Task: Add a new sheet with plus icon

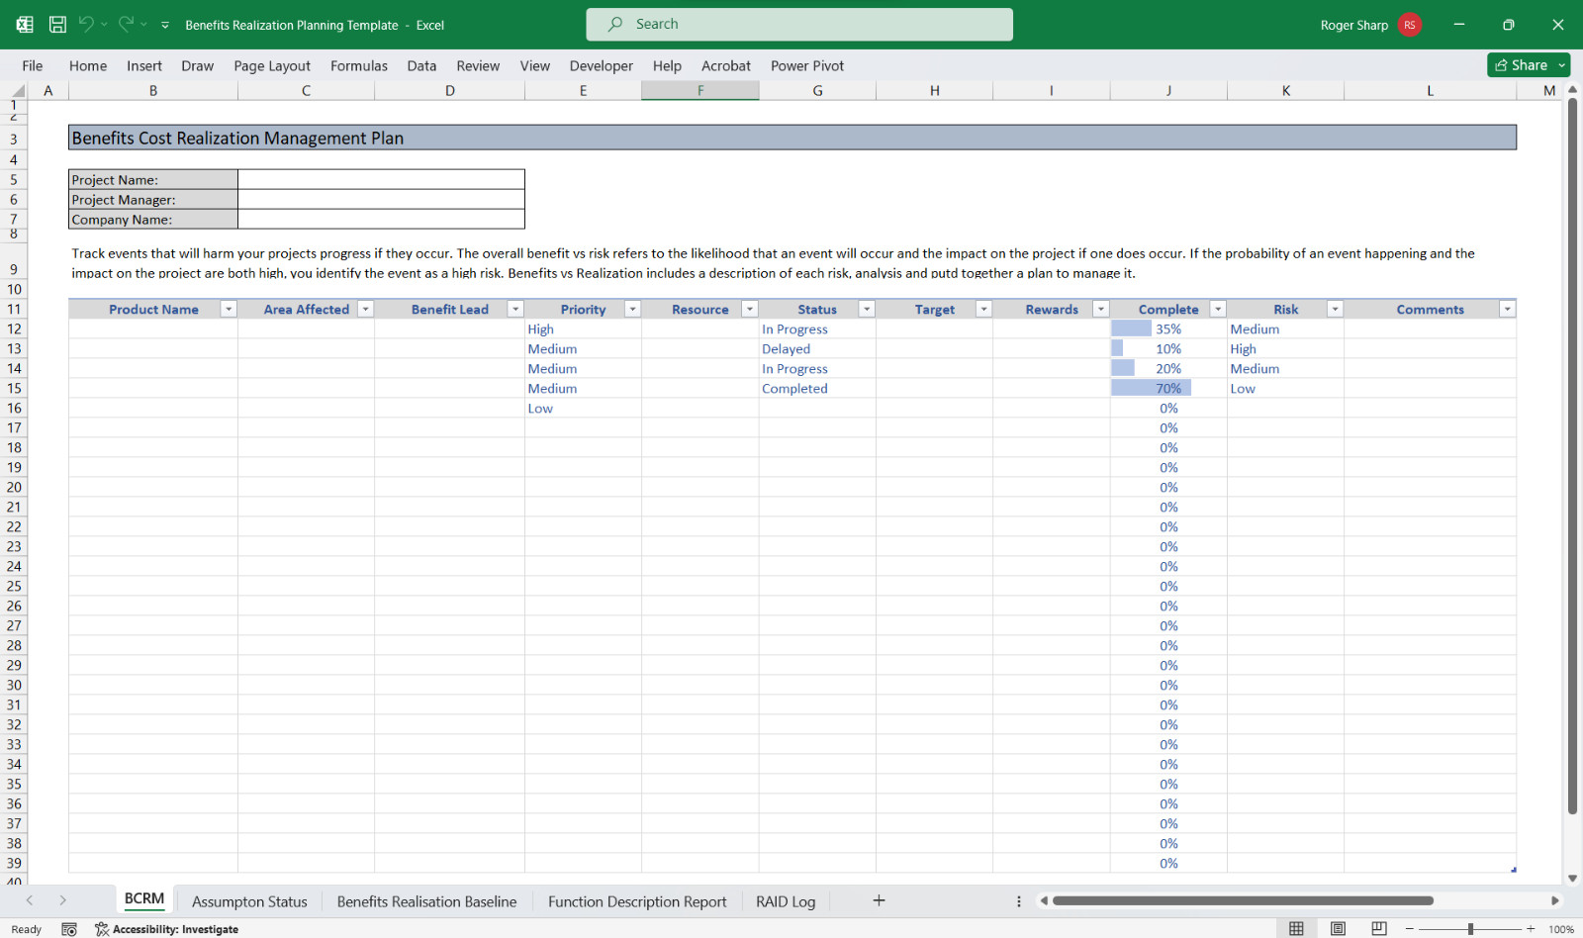Action: click(x=879, y=900)
